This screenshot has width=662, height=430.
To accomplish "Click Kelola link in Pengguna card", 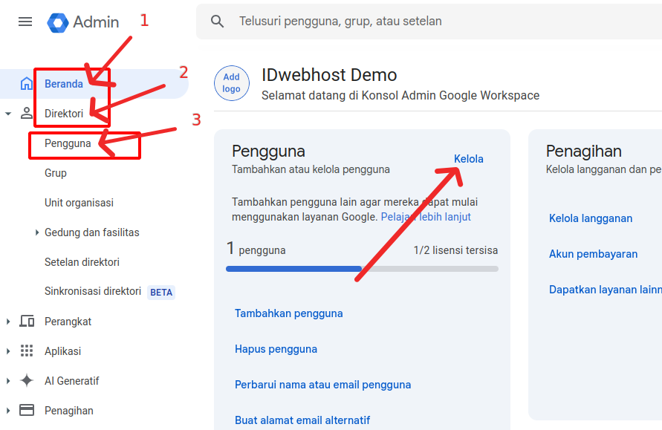I will tap(468, 159).
